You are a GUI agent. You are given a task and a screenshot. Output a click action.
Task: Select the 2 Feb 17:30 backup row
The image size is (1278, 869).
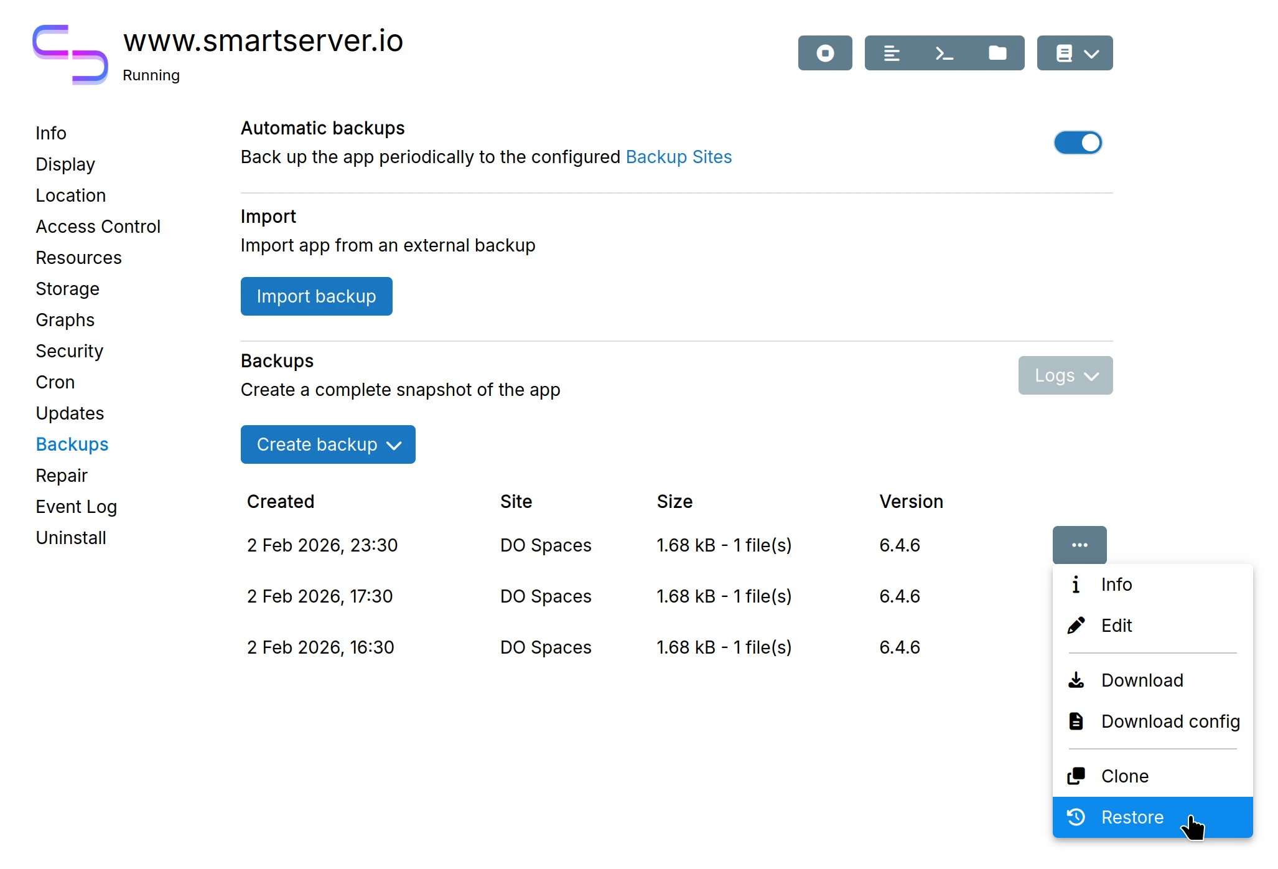pos(320,596)
